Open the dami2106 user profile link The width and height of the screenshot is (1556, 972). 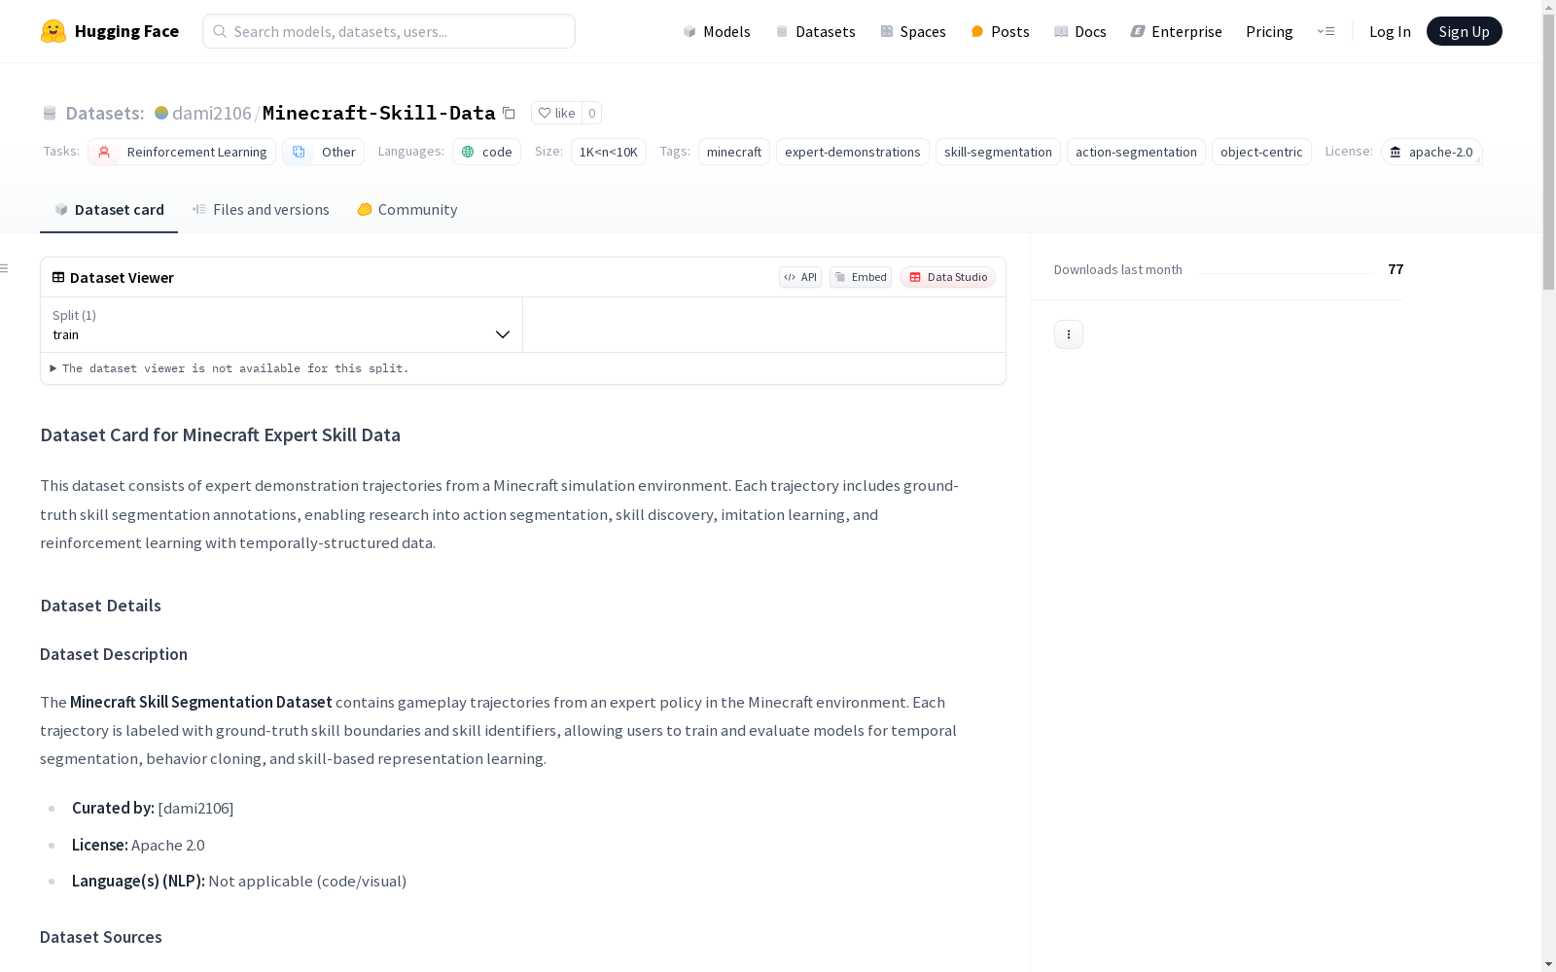[212, 113]
